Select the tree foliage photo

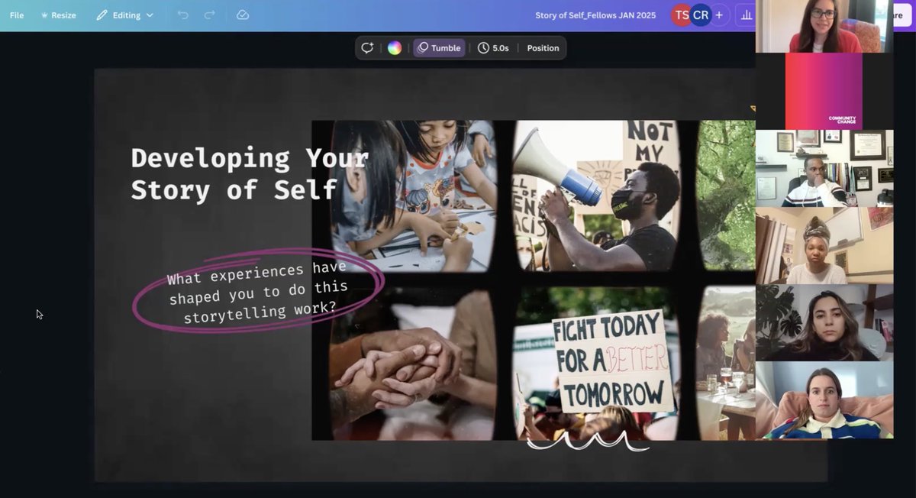[x=726, y=196]
